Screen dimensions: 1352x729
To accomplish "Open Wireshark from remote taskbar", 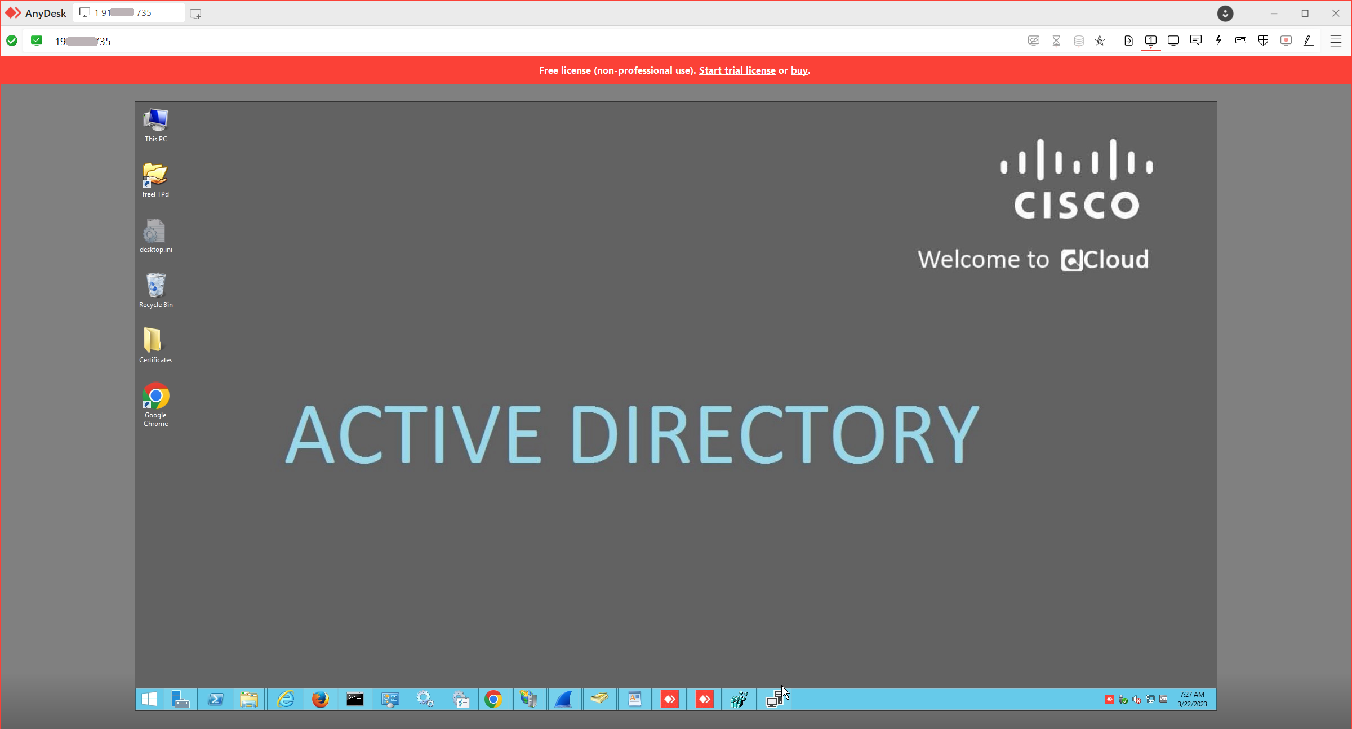I will 563,700.
